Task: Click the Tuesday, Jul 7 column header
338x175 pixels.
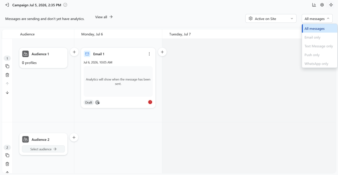Action: (180, 34)
